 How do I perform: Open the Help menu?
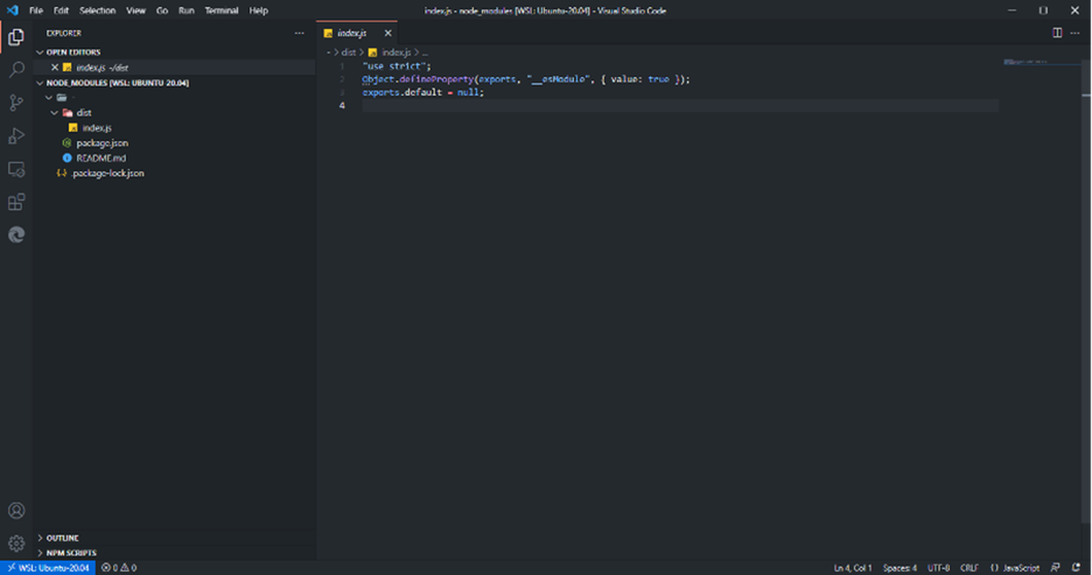click(258, 10)
